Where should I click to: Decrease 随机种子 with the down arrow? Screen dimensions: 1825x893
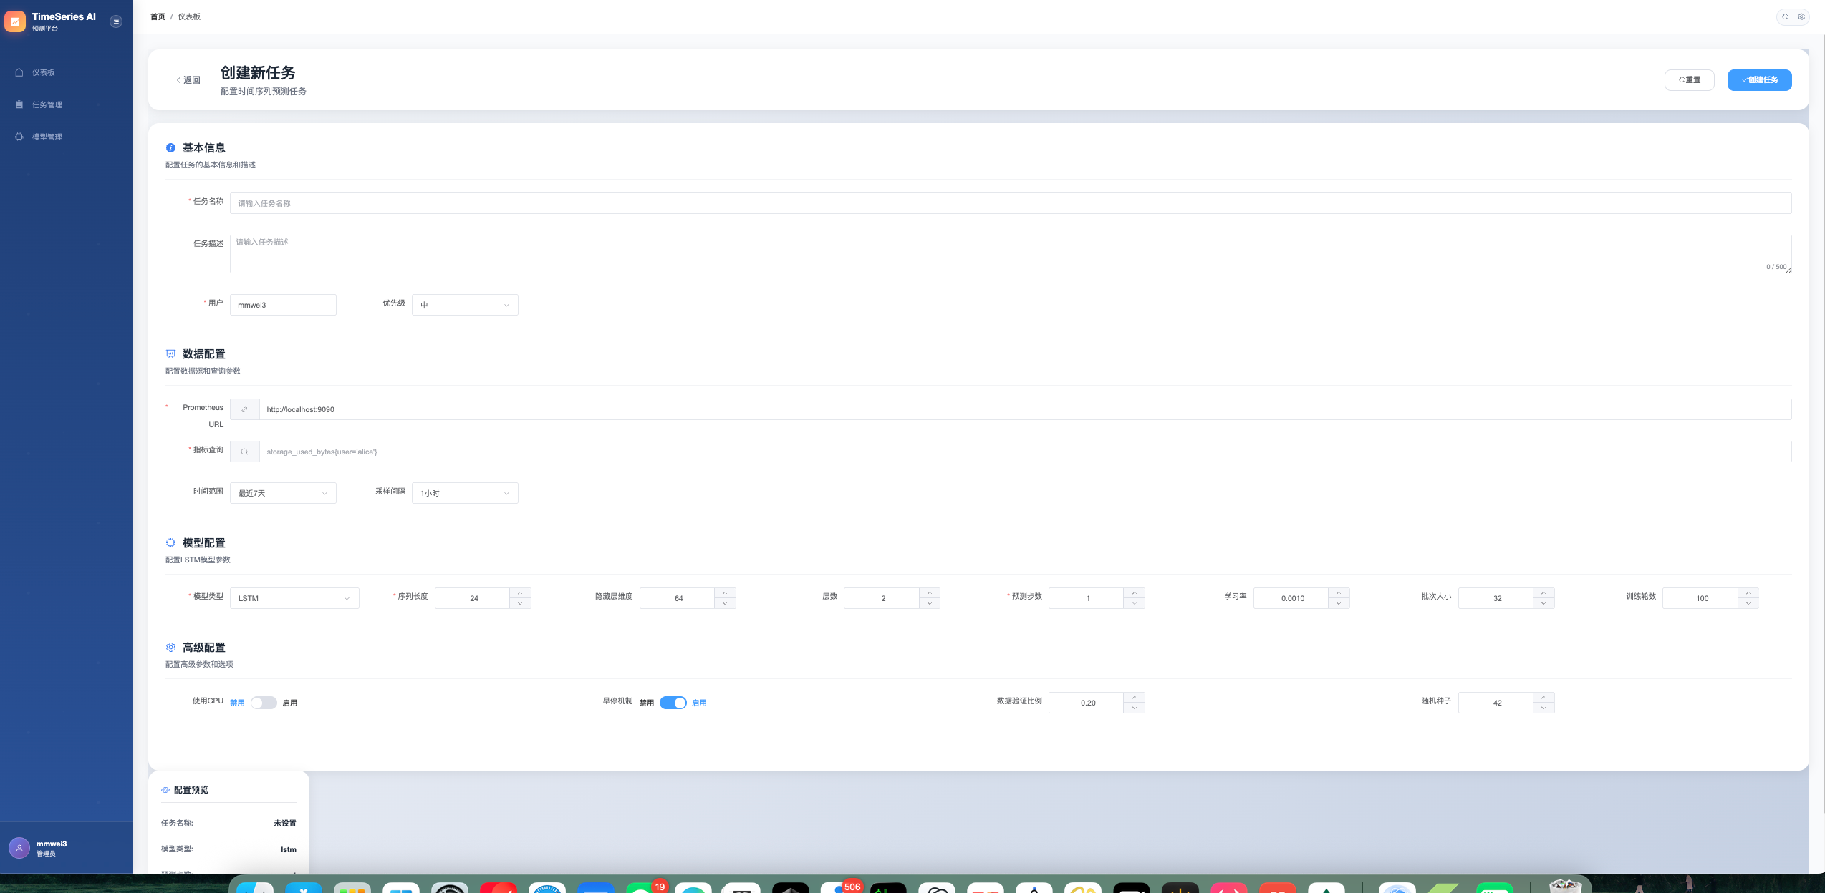1544,708
